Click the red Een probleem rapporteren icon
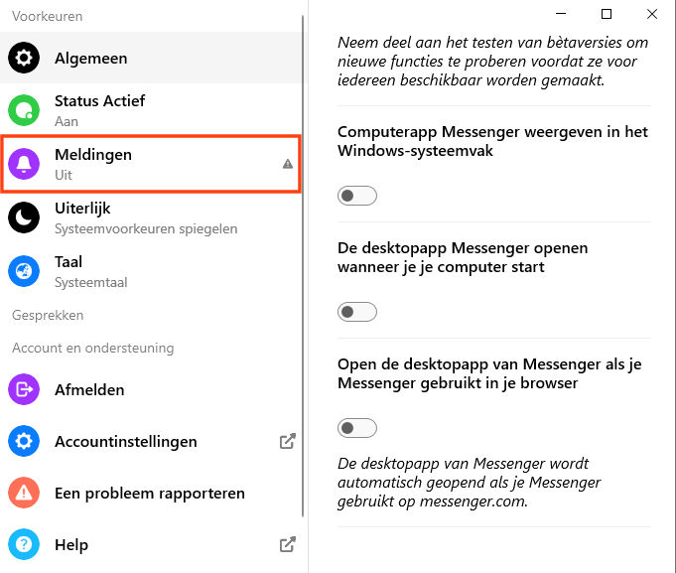Image resolution: width=676 pixels, height=573 pixels. 24,493
